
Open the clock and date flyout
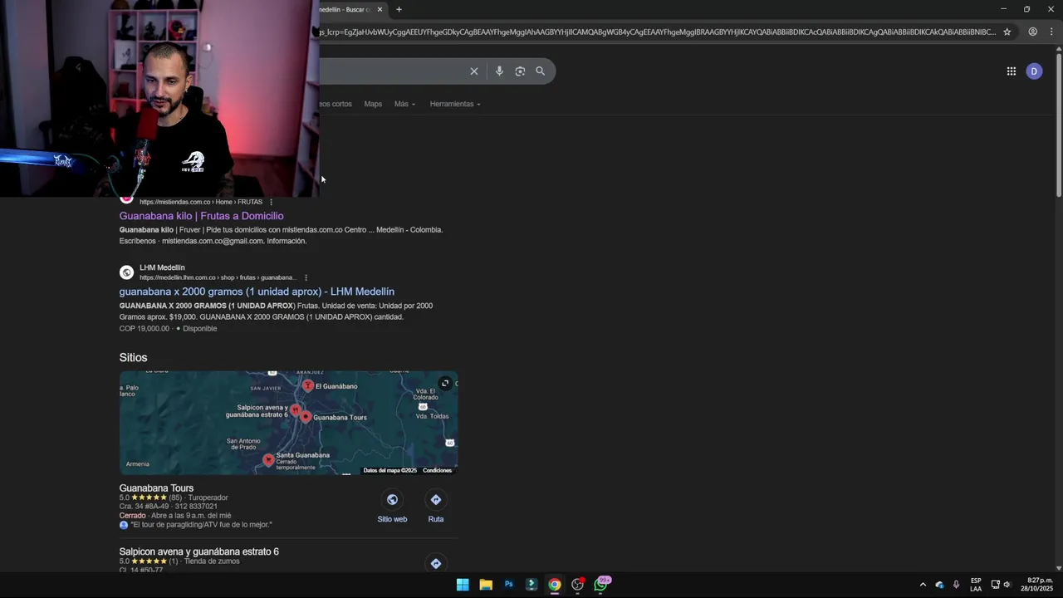(1036, 585)
